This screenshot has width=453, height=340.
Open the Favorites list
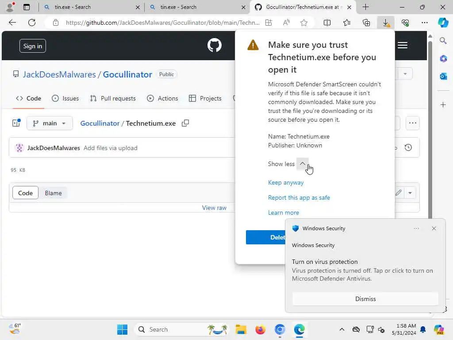(347, 23)
